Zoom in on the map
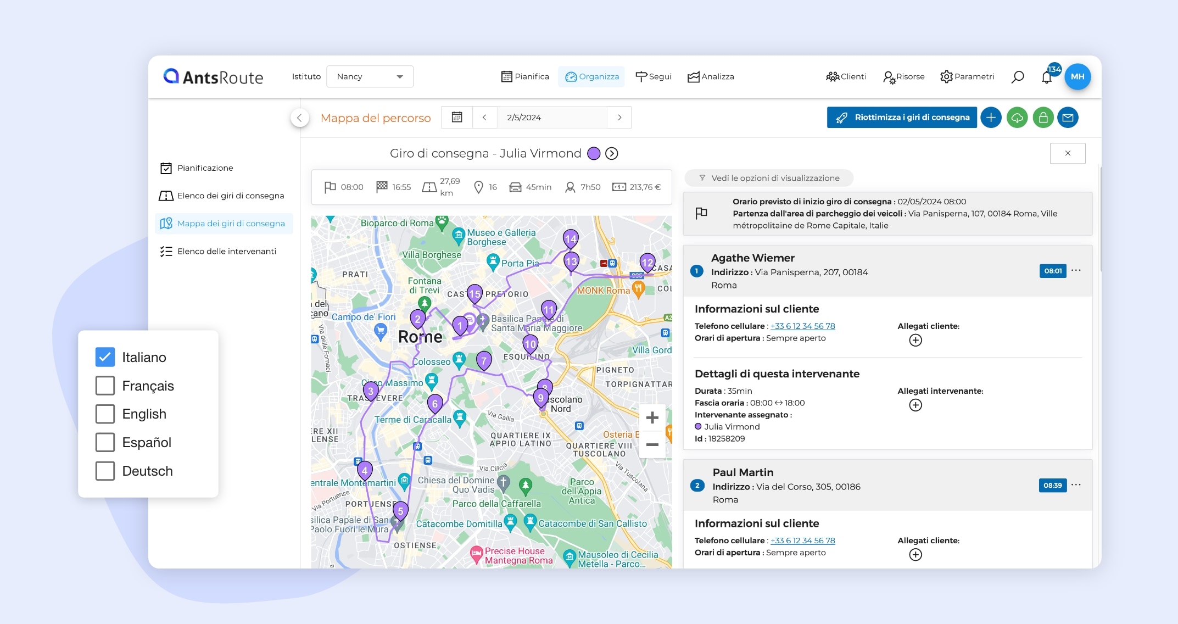This screenshot has height=624, width=1178. pos(652,418)
